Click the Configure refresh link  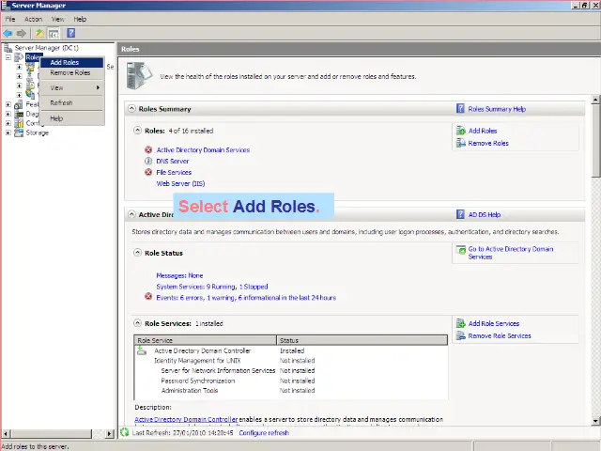point(264,432)
